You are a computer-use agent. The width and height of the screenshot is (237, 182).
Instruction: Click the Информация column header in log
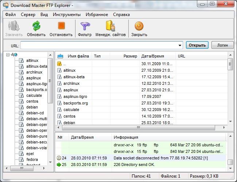coord(126,137)
